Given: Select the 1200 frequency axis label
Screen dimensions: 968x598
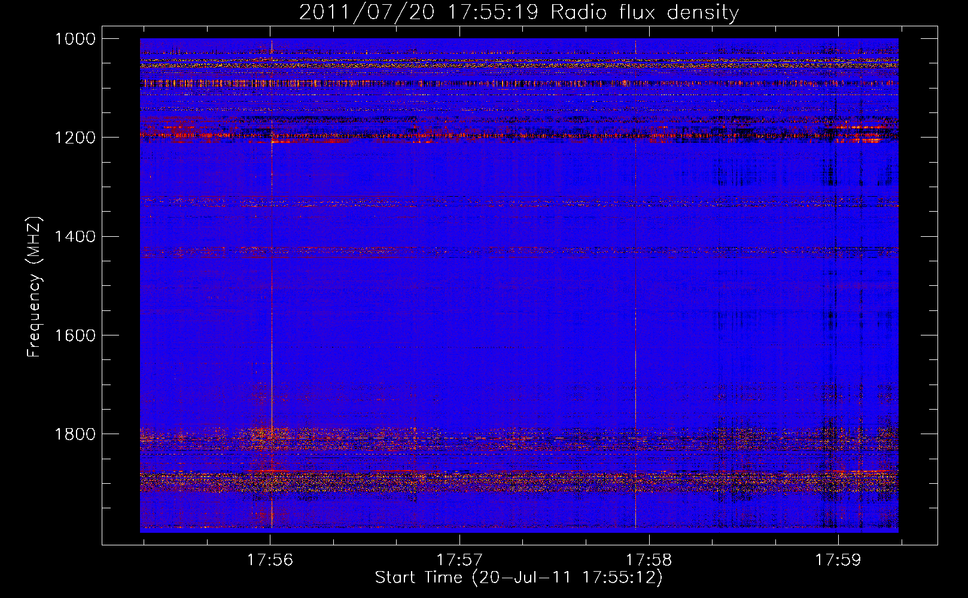Looking at the screenshot, I should (75, 138).
